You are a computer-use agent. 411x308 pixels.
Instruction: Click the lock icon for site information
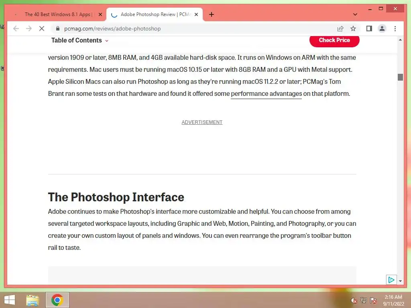pos(58,28)
